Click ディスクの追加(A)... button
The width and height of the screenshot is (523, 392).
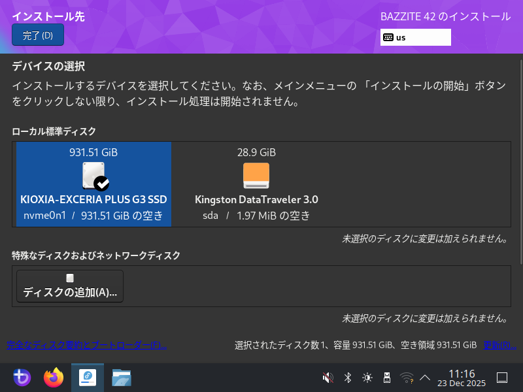[x=70, y=286]
